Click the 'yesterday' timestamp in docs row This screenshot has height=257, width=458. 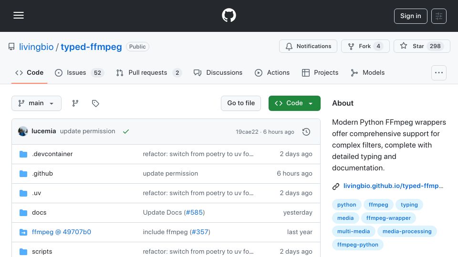298,212
